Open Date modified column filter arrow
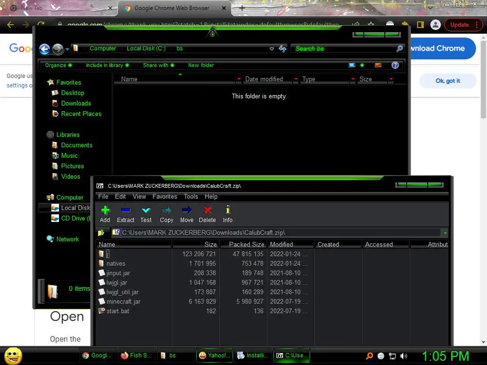Viewport: 487px width, 365px height. [x=296, y=79]
